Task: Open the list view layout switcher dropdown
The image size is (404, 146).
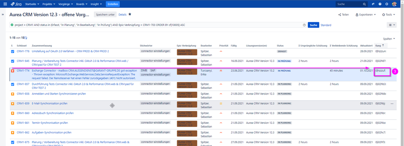Action: point(391,25)
